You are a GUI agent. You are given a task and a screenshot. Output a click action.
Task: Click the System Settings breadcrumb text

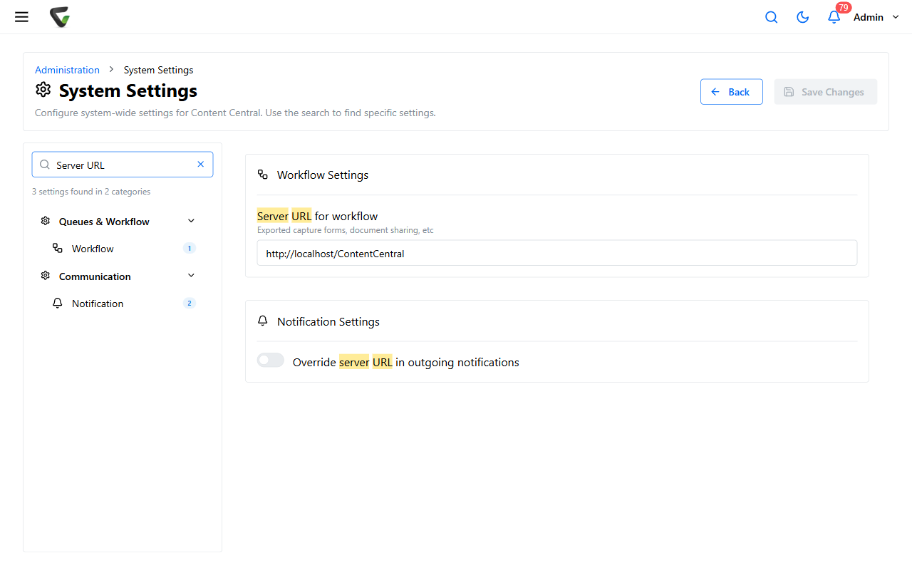click(x=158, y=70)
